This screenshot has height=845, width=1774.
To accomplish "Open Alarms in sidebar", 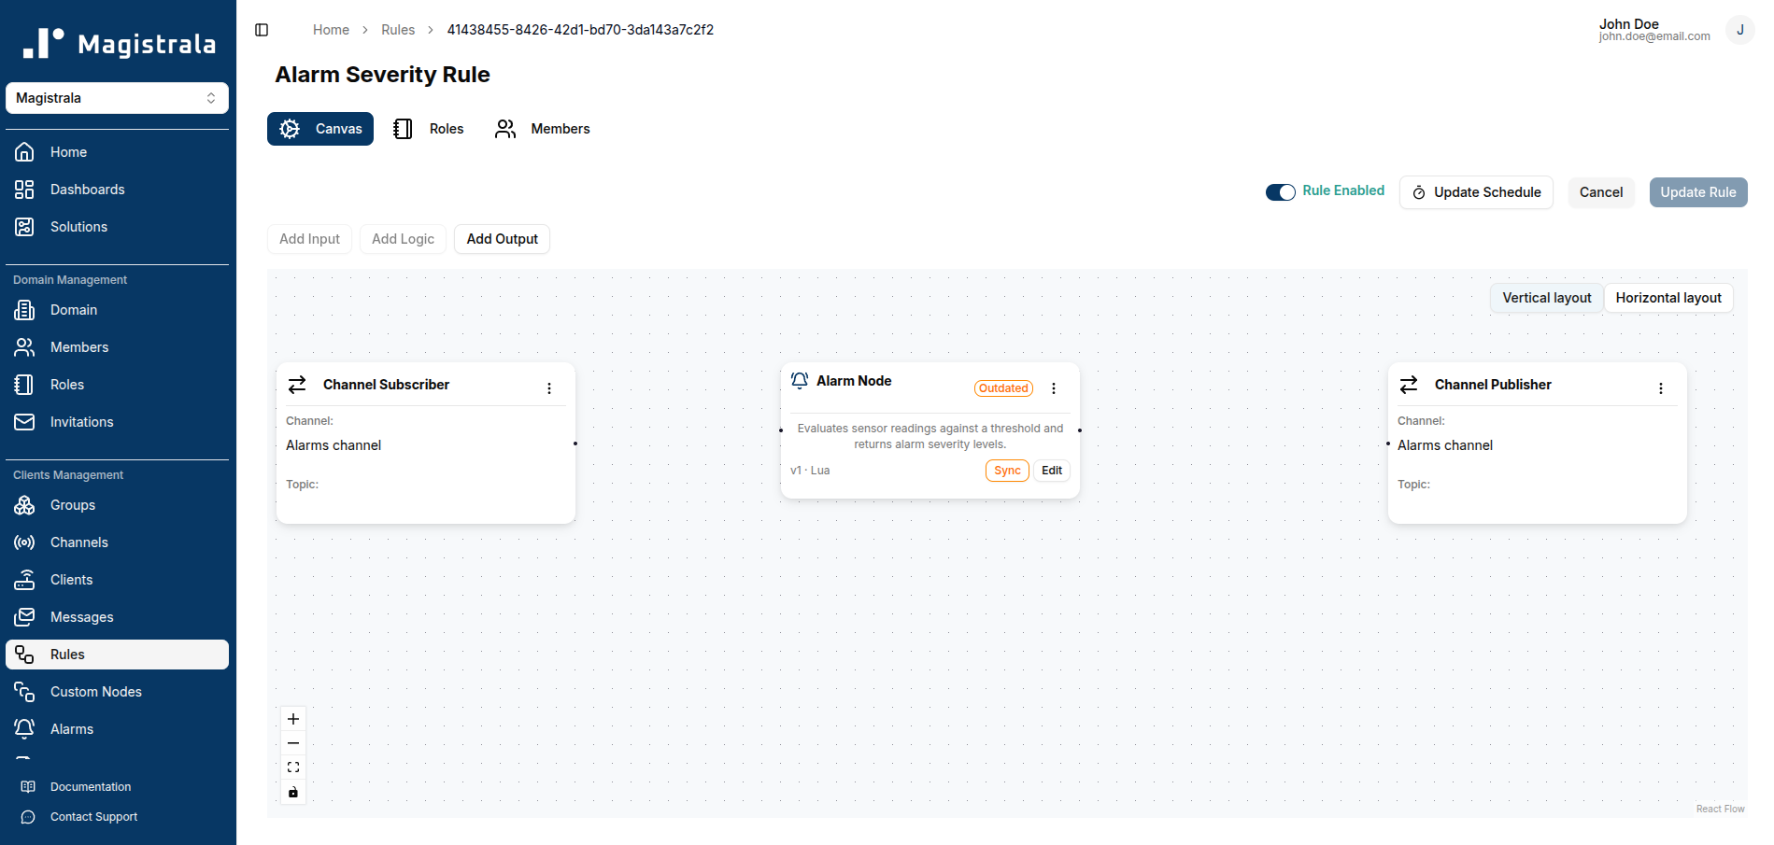I will (x=117, y=729).
